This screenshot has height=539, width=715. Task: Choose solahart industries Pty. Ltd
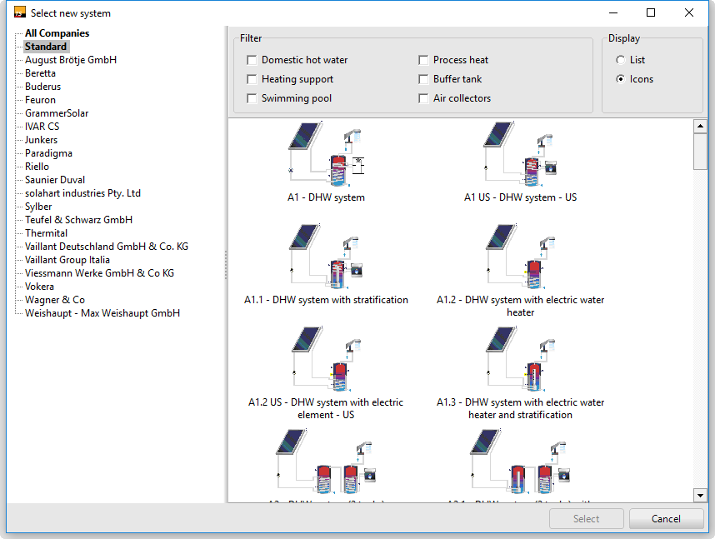point(82,193)
